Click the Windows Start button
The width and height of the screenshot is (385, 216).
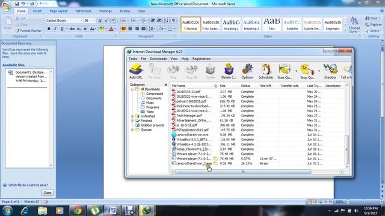point(7,211)
